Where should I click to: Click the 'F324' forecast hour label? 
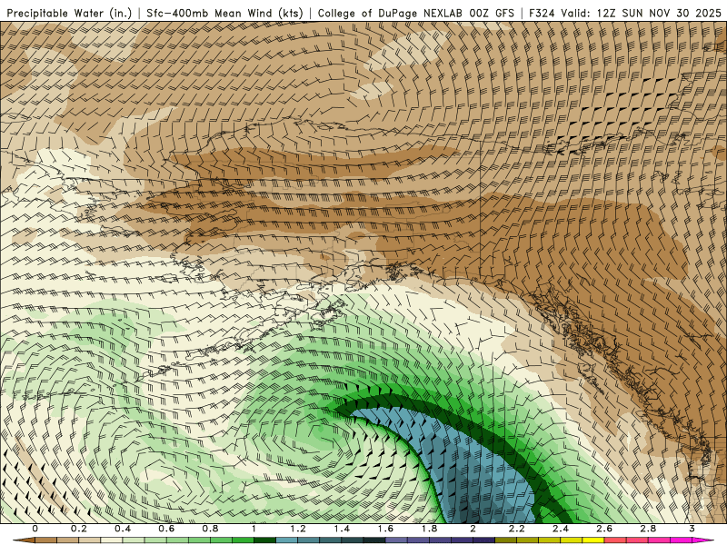pos(543,14)
